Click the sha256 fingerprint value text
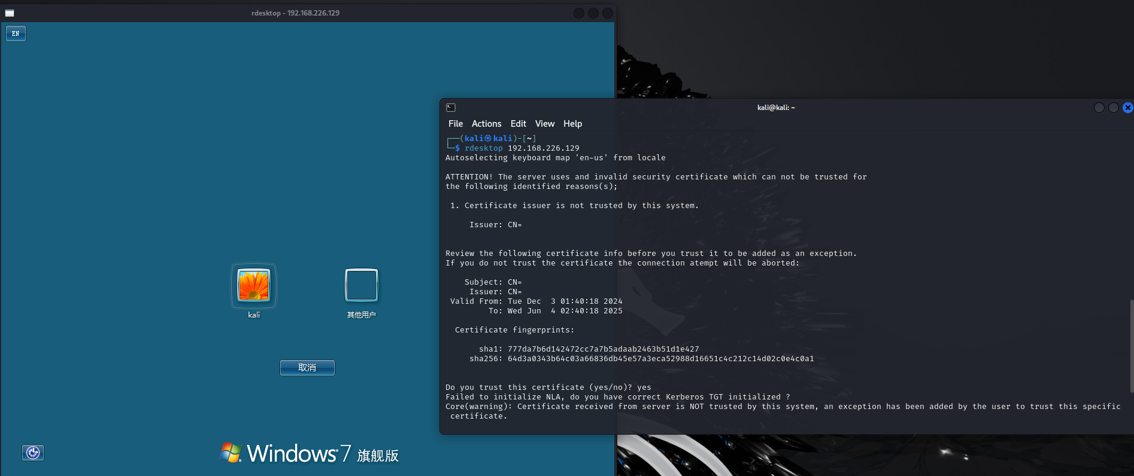This screenshot has width=1134, height=476. tap(661, 359)
